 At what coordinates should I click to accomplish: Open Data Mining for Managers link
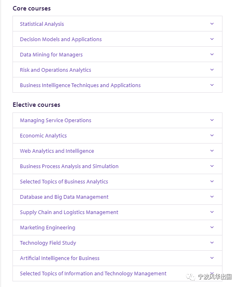(x=51, y=55)
